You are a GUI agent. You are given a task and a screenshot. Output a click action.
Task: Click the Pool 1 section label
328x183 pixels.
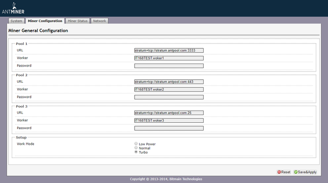pos(22,44)
